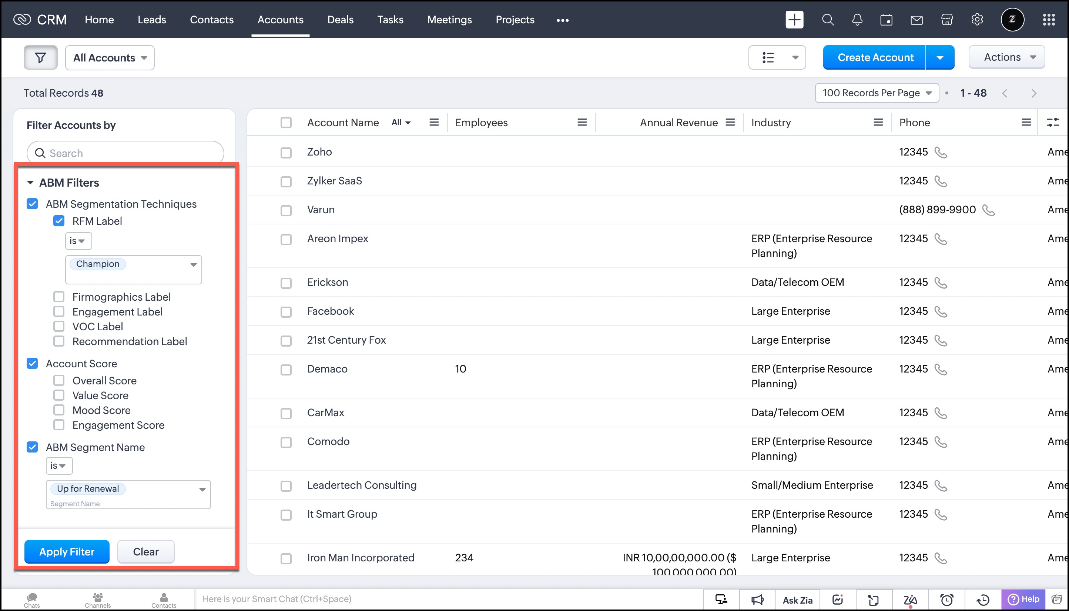Open notifications bell icon
The image size is (1069, 611).
click(x=857, y=20)
